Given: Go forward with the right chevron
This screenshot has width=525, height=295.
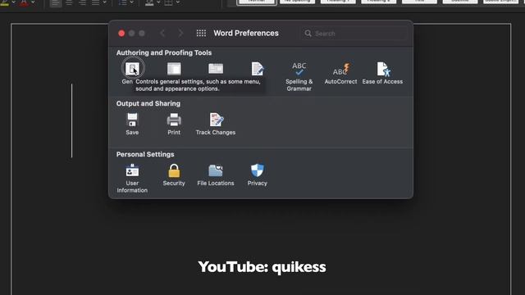Looking at the screenshot, I should [x=180, y=33].
